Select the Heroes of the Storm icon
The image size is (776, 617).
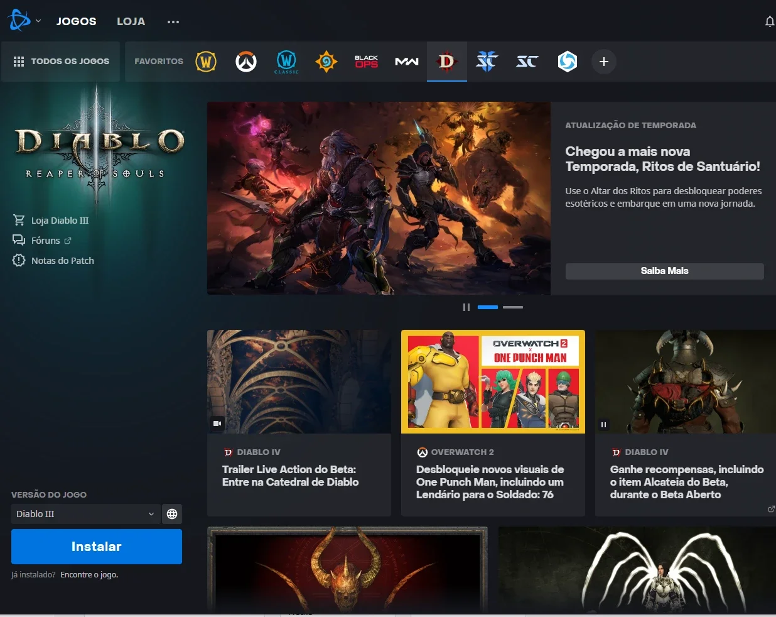[568, 62]
